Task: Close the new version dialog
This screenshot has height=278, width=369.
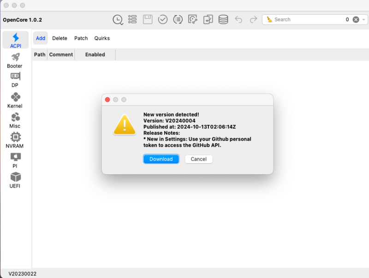Action: [x=107, y=100]
